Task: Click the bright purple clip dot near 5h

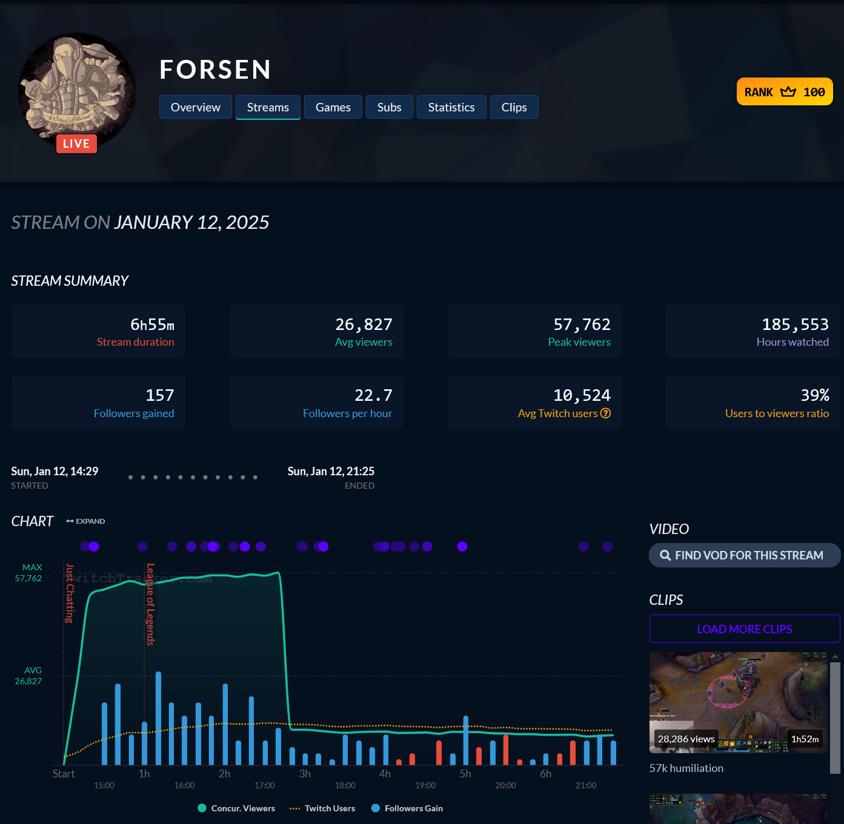Action: tap(462, 547)
